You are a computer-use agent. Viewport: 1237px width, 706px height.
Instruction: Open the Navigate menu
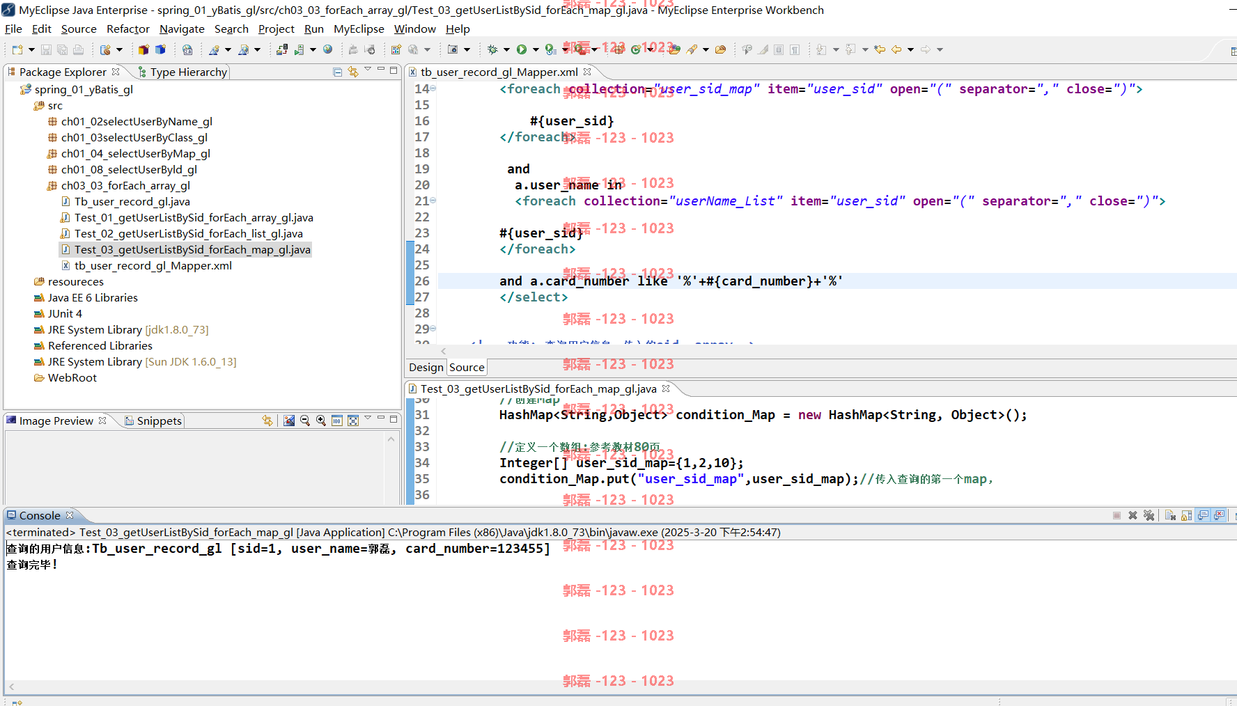pyautogui.click(x=182, y=29)
